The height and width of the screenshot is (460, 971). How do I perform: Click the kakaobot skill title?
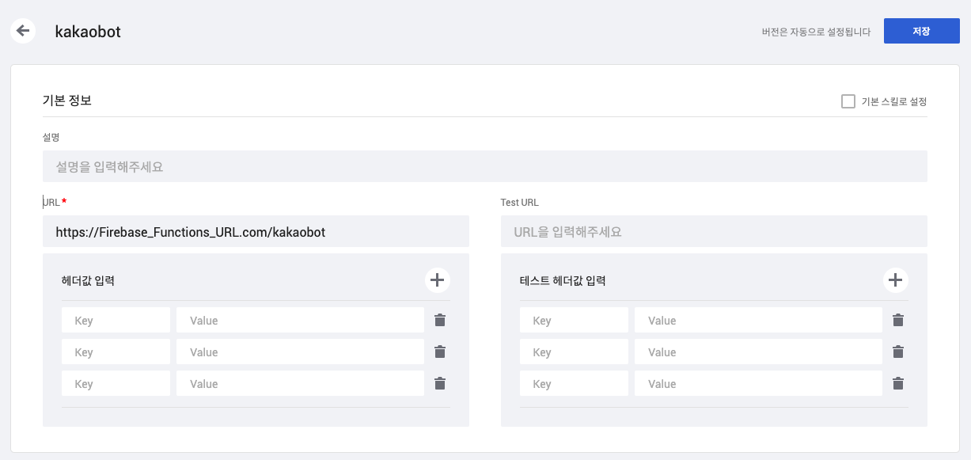point(88,32)
